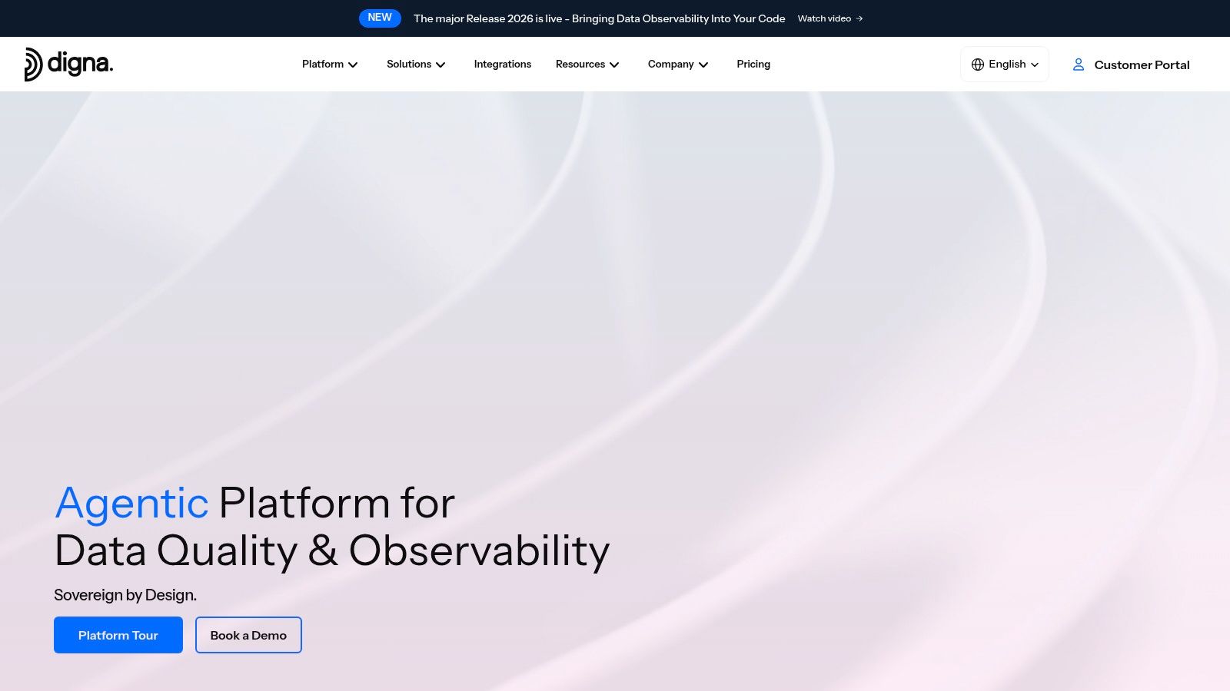Open the Solutions nav label

tap(409, 64)
